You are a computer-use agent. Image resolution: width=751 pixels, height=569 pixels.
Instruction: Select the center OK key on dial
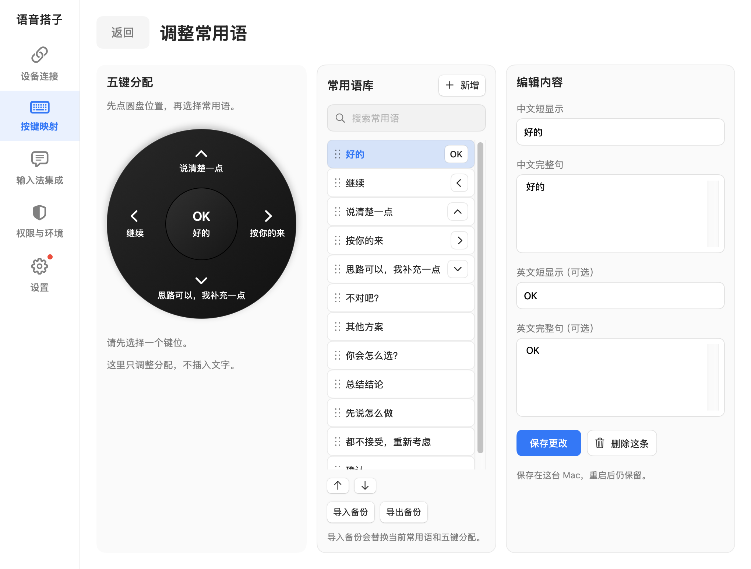click(201, 224)
